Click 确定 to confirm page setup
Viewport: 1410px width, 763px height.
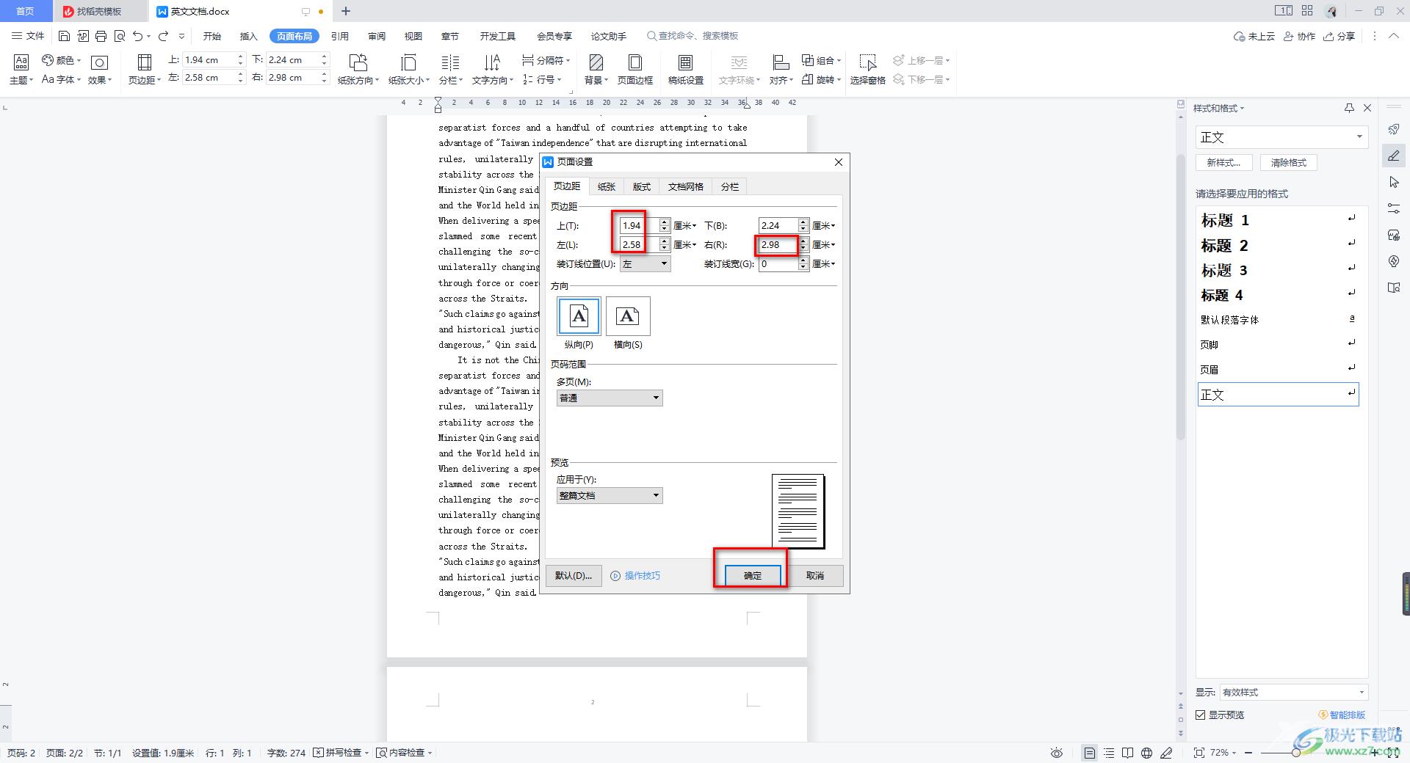click(x=753, y=575)
